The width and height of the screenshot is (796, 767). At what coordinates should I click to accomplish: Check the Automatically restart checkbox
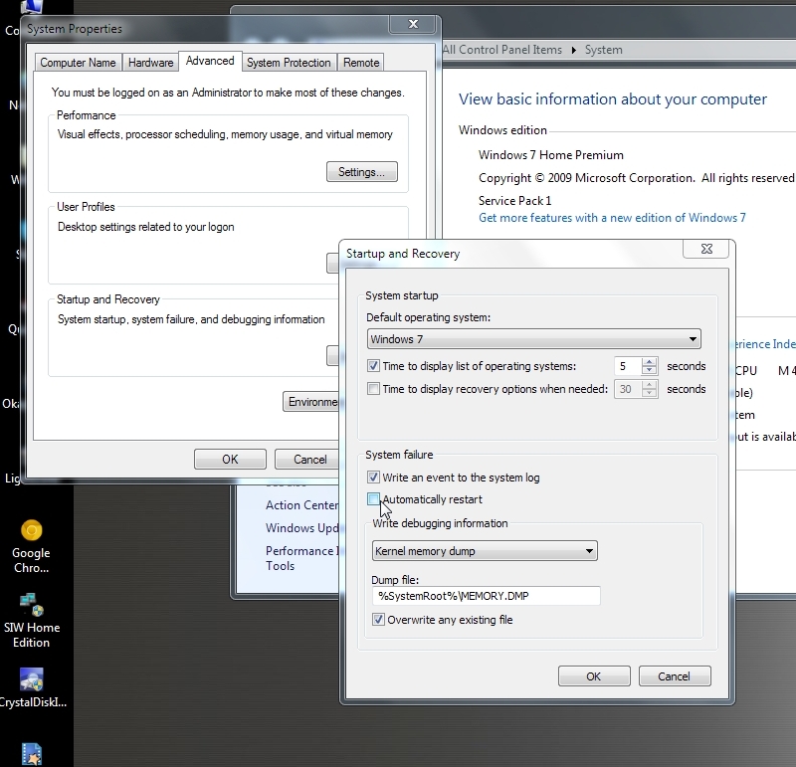(373, 499)
